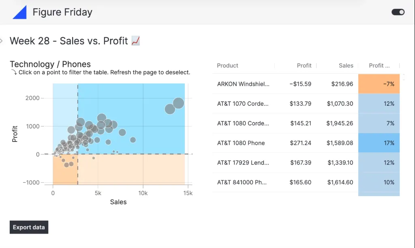Viewport: 415px width, 248px height.
Task: Select the AT&T 1080 Phone product cell
Action: (x=241, y=143)
